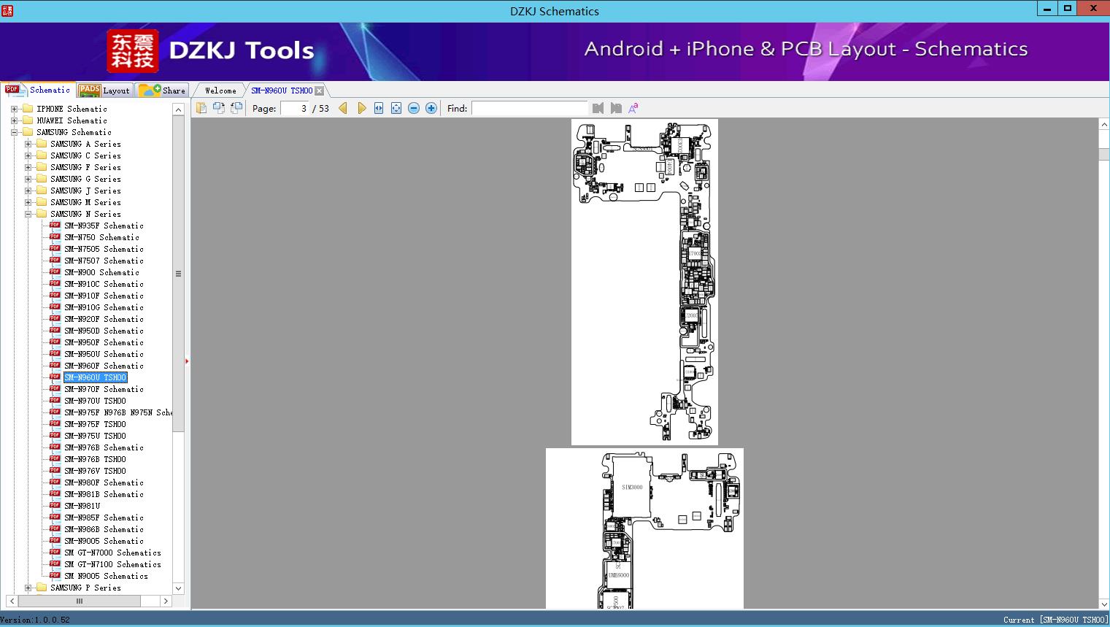Click the tree panel scroll-up arrow

pos(178,109)
